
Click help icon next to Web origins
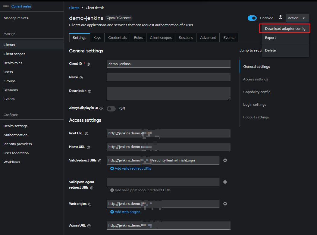[x=90, y=204]
